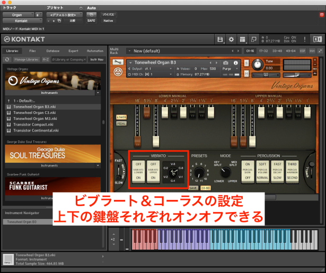Viewport: 326px width, 273px height.
Task: Click the Swell pedal lever
Action: point(311,169)
